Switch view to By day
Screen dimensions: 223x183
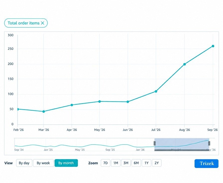tap(24, 163)
